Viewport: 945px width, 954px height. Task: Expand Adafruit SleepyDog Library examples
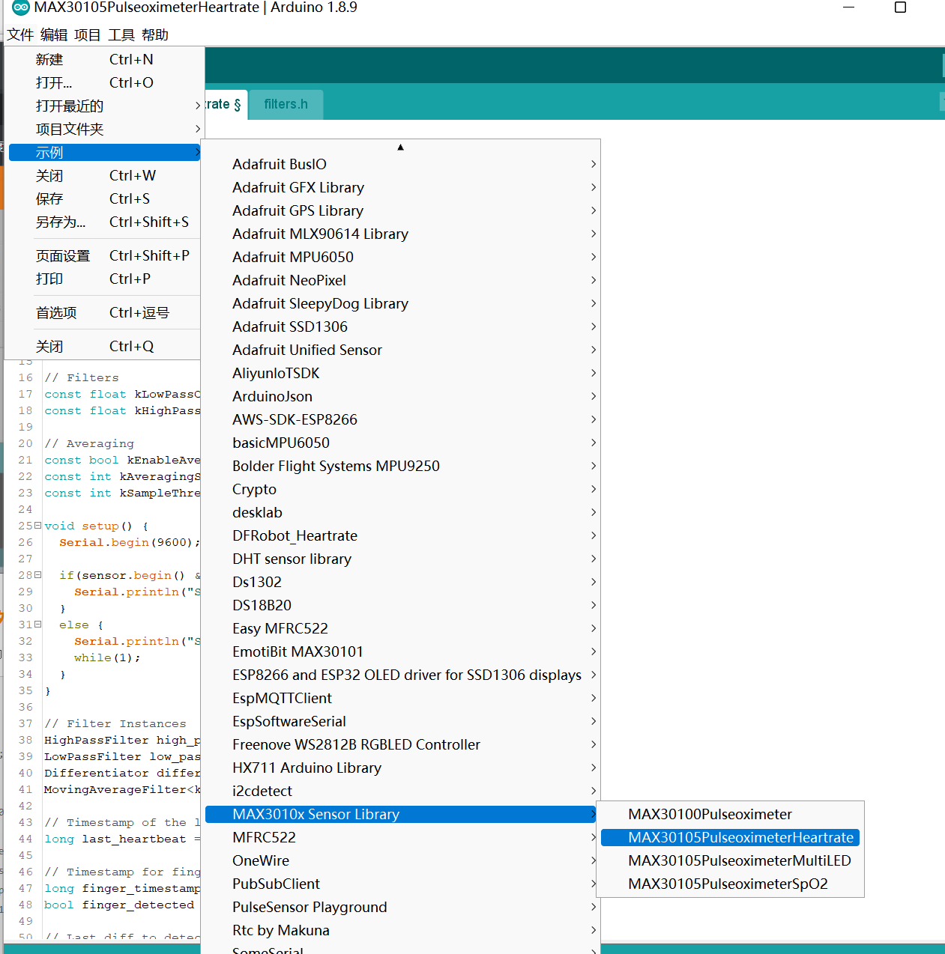(x=401, y=303)
